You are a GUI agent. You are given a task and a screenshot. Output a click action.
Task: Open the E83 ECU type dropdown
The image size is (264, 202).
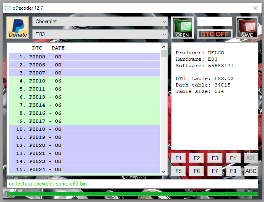[x=100, y=34]
